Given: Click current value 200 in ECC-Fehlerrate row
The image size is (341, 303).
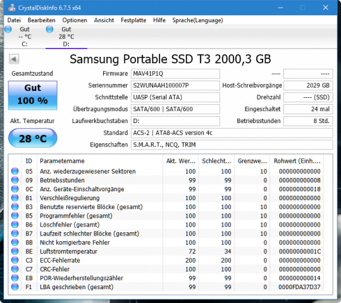Looking at the screenshot, I should 190,260.
